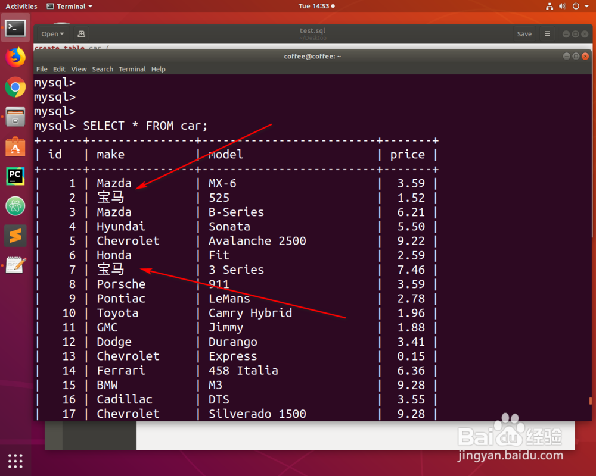
Task: Click 'MX-6' model cell
Action: [x=222, y=183]
